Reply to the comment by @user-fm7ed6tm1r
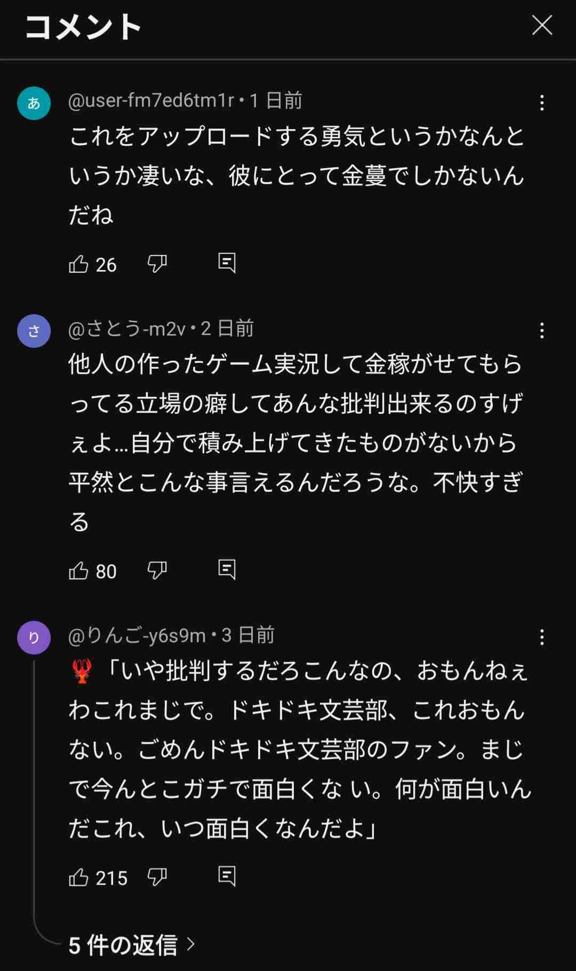576x971 pixels. click(x=227, y=263)
